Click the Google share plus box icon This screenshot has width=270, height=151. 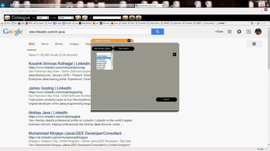tap(248, 31)
